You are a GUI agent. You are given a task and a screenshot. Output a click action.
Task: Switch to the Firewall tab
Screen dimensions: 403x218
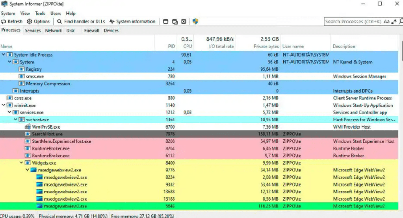[x=91, y=30]
